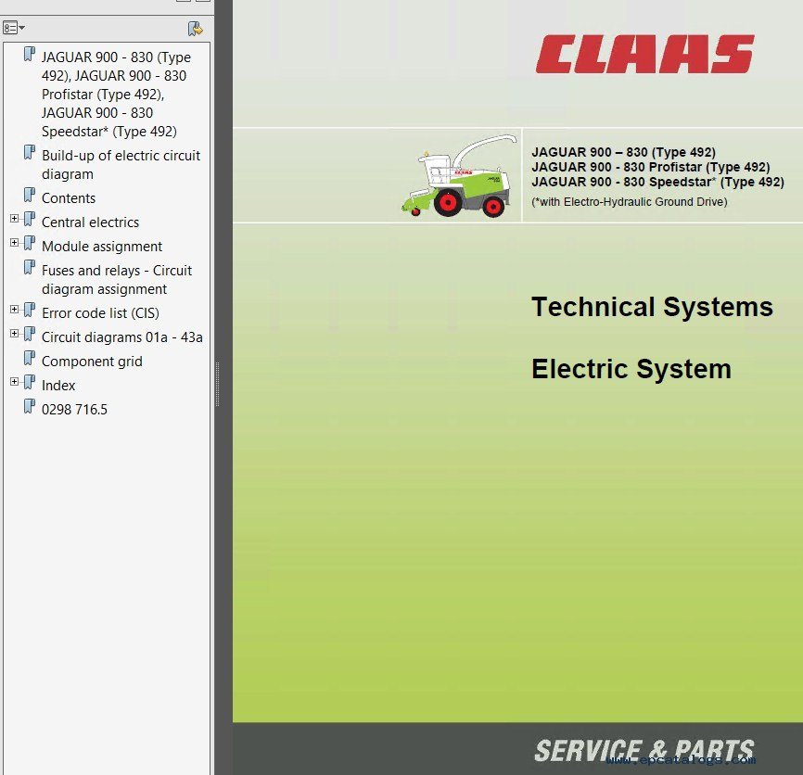Click bookmark icon beside Module assignment
This screenshot has height=775, width=803.
(x=30, y=243)
